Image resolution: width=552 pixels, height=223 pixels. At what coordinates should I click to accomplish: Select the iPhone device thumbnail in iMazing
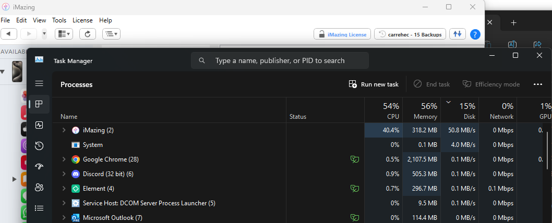pos(17,71)
